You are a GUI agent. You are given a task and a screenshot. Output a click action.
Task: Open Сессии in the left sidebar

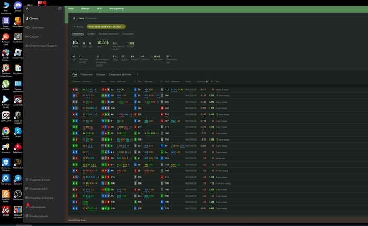[32, 37]
